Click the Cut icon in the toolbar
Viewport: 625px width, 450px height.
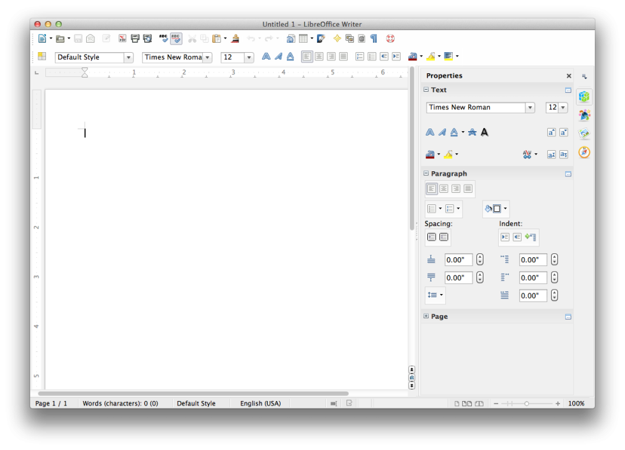coord(191,38)
